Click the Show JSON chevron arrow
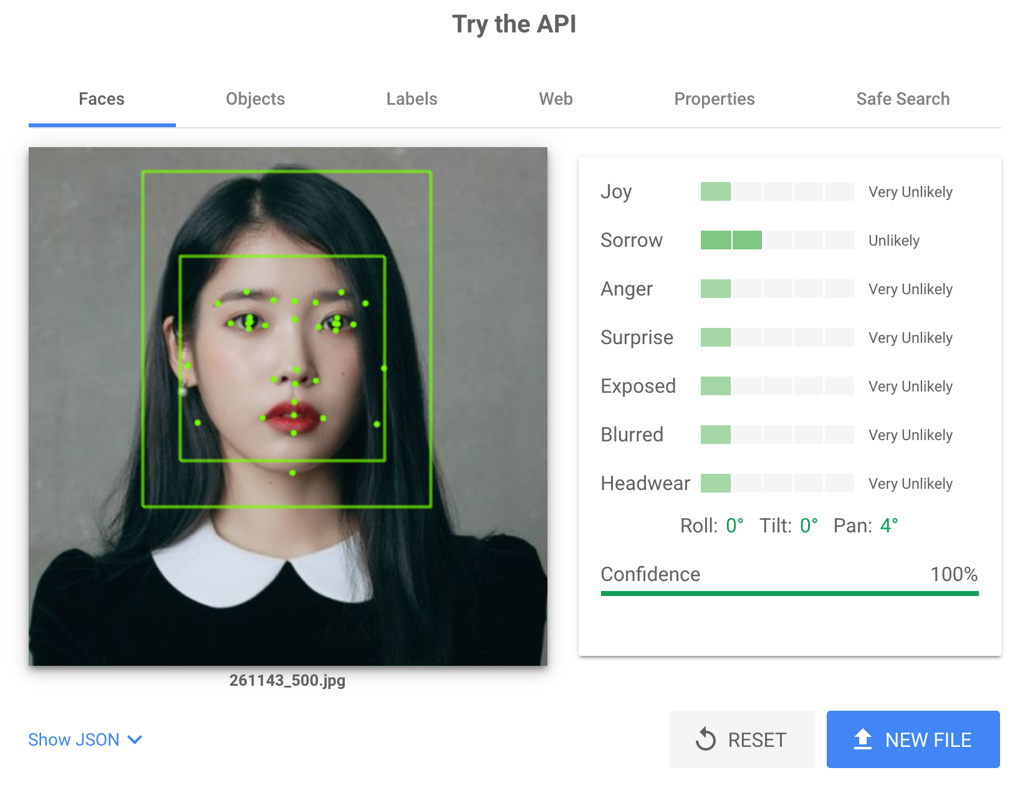The image size is (1030, 793). (135, 740)
